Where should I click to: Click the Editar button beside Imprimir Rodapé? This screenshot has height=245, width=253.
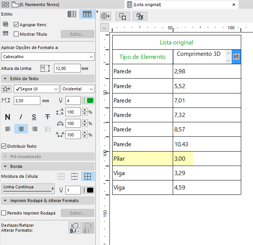click(78, 213)
